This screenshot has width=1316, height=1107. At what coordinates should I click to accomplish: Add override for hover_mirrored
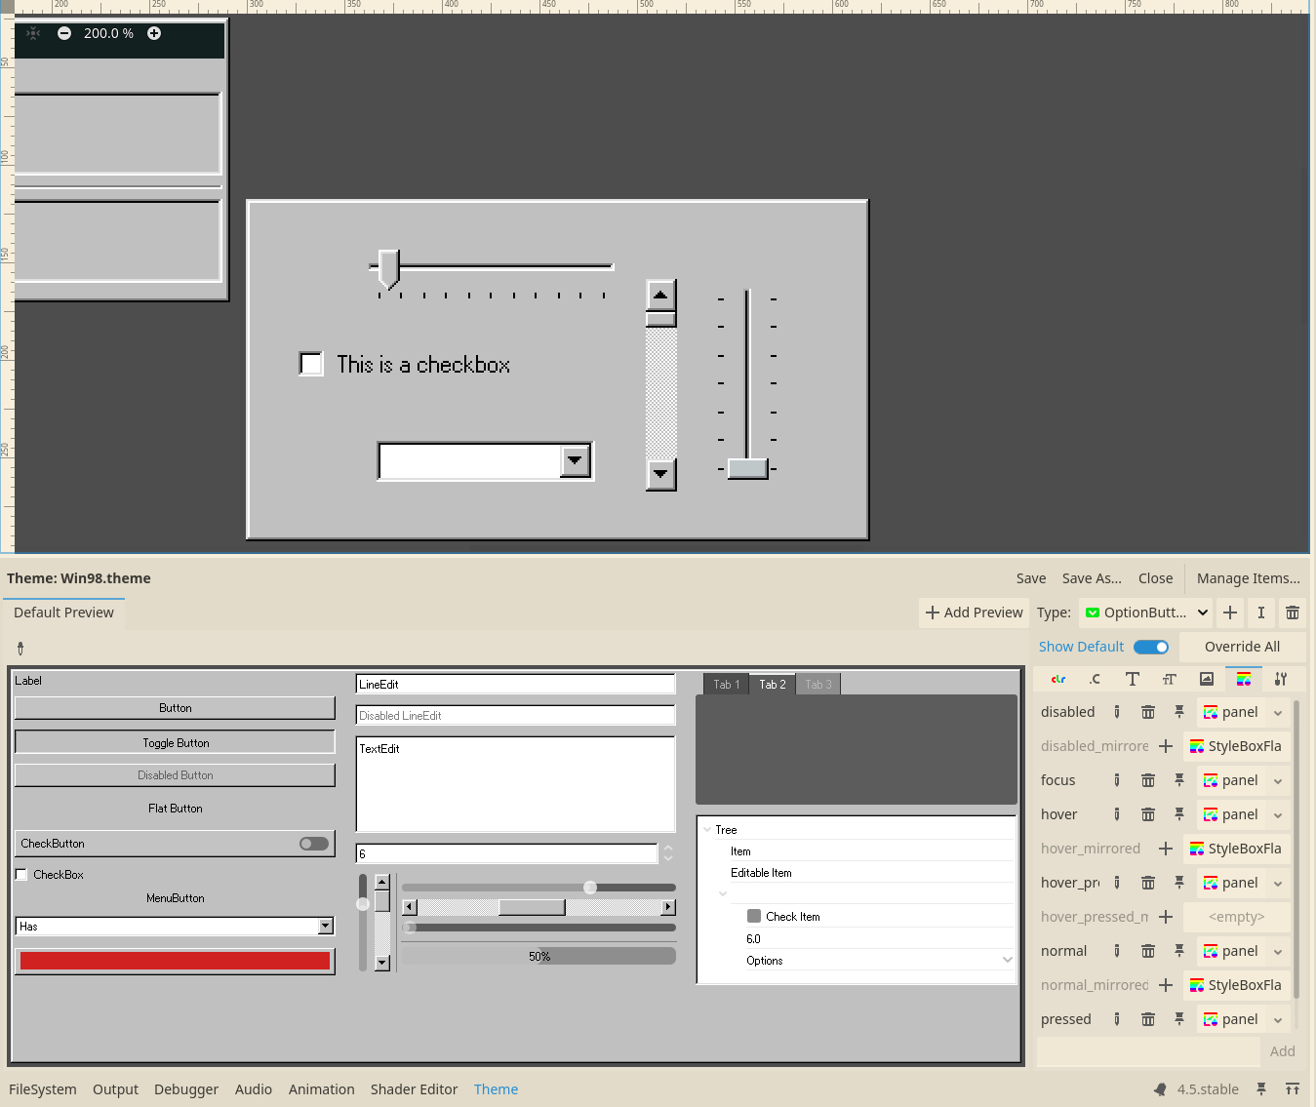[1165, 849]
